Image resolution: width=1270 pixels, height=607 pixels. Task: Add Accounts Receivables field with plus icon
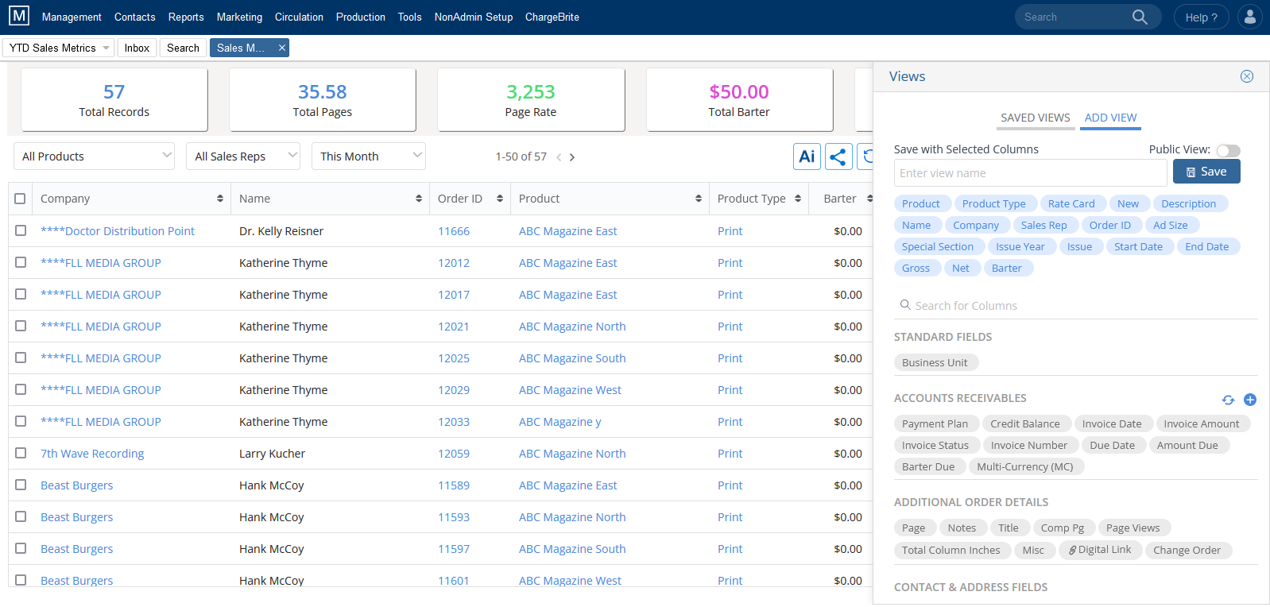(x=1250, y=400)
